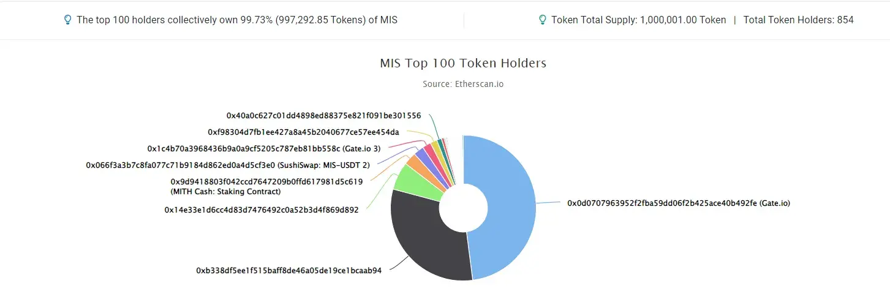890x305 pixels.
Task: Click the lightbulb icon beside top 100 holders
Action: tap(68, 20)
